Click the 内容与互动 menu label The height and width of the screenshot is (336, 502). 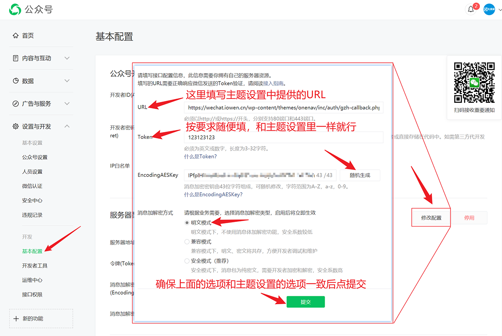coord(37,58)
